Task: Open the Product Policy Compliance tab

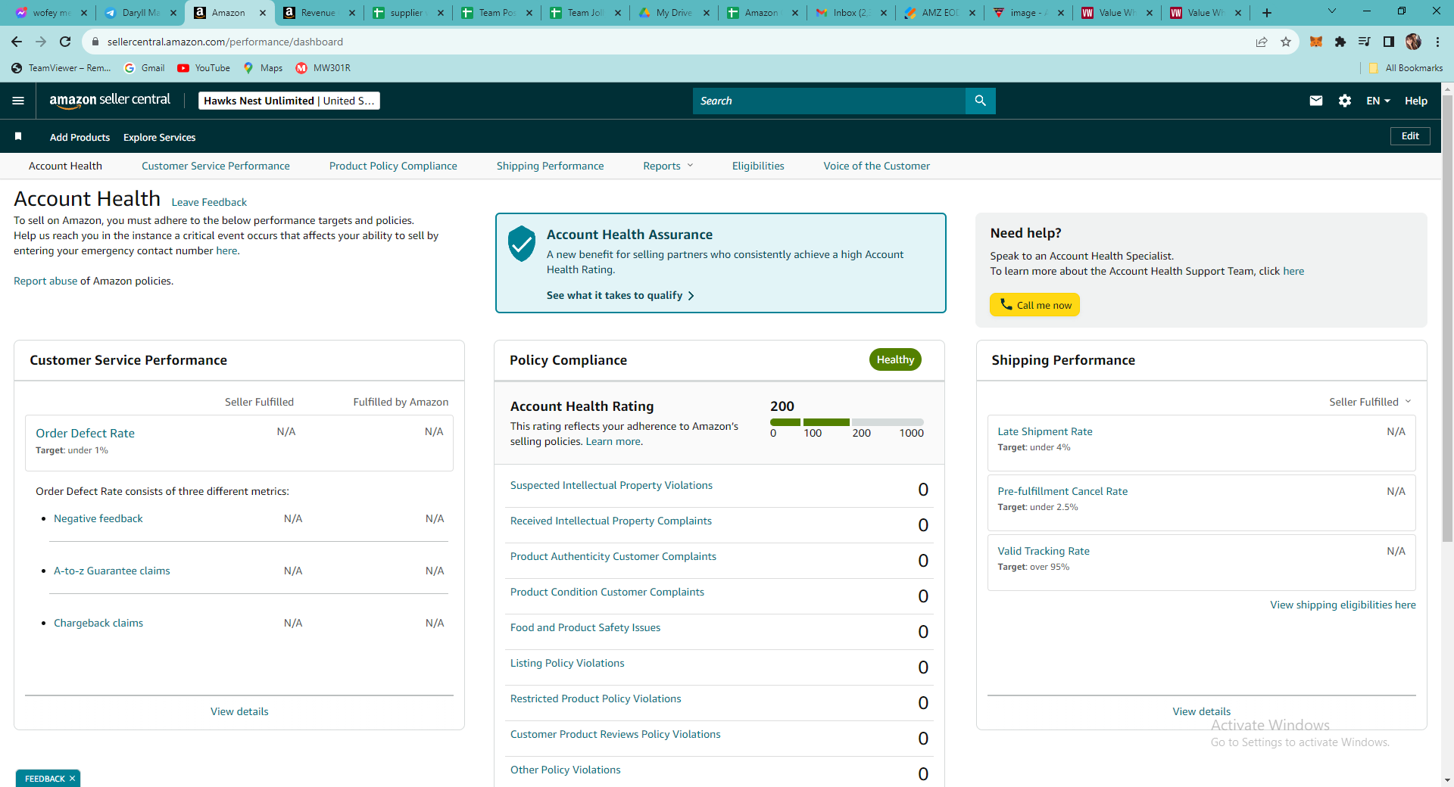Action: (393, 166)
